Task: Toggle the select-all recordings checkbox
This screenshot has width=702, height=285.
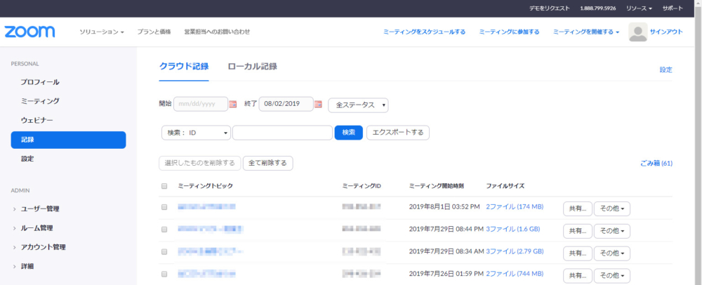Action: pyautogui.click(x=164, y=186)
